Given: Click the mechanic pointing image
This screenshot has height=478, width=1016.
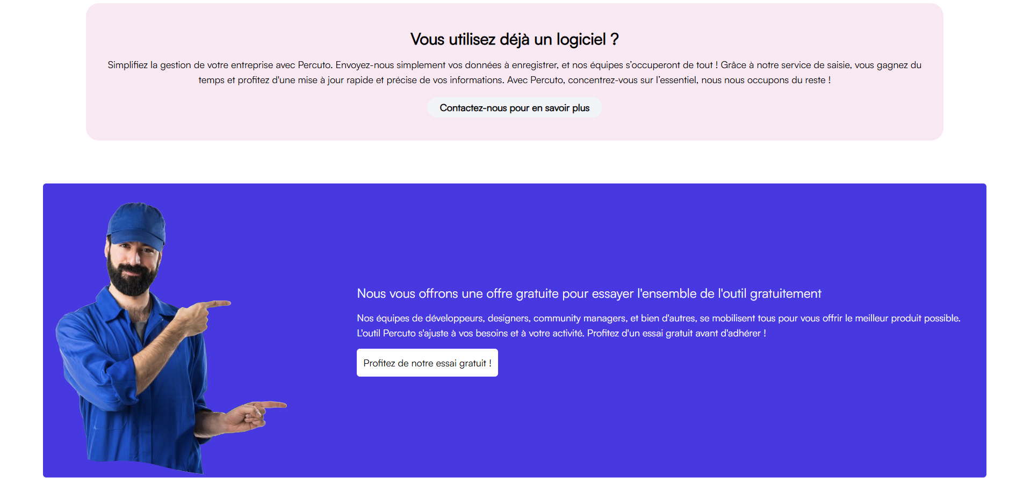Looking at the screenshot, I should click(x=171, y=338).
